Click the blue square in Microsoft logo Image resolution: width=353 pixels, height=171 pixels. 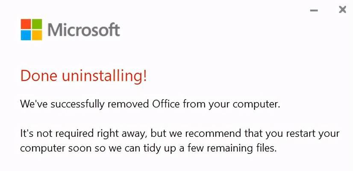[26, 35]
